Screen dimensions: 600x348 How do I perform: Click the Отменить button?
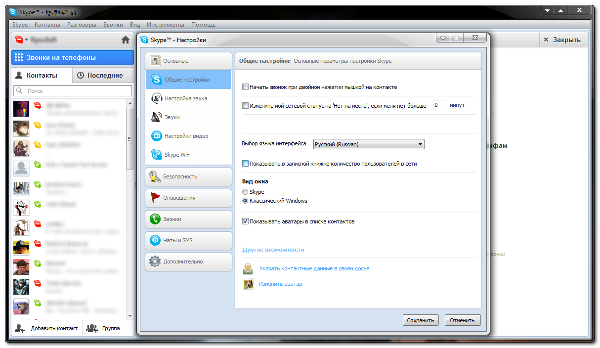pyautogui.click(x=463, y=320)
